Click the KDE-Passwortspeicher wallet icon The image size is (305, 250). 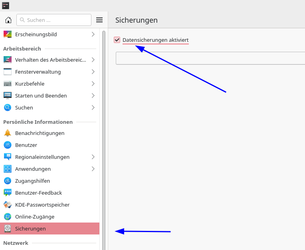(8, 205)
